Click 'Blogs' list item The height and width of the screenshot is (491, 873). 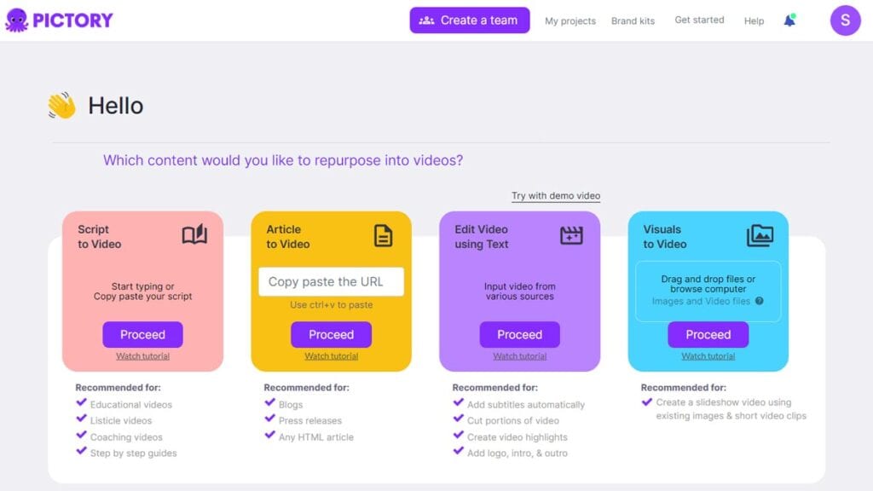[x=291, y=405]
